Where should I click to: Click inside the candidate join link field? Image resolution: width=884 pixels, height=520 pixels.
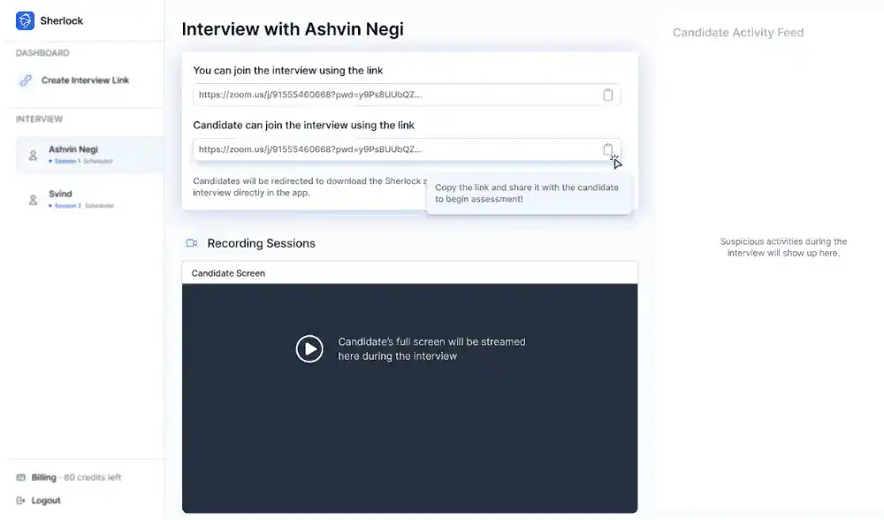coord(389,149)
